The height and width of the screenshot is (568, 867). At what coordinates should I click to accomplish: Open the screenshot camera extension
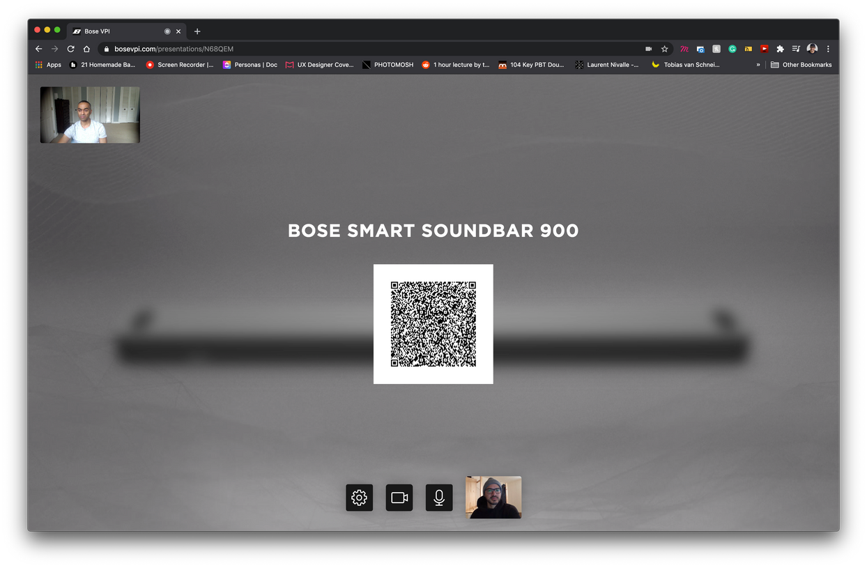click(700, 49)
